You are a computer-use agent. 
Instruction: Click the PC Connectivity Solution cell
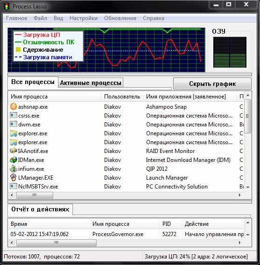coord(177,187)
